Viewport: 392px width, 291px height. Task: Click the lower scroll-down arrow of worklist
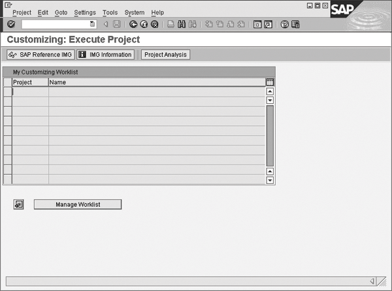(270, 180)
